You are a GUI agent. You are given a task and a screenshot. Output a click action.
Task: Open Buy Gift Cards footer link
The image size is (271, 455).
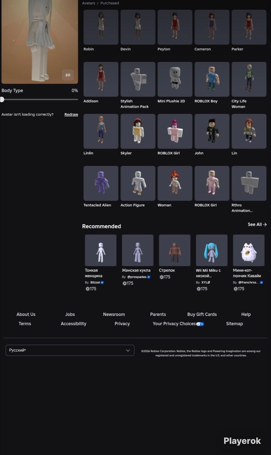pyautogui.click(x=202, y=314)
